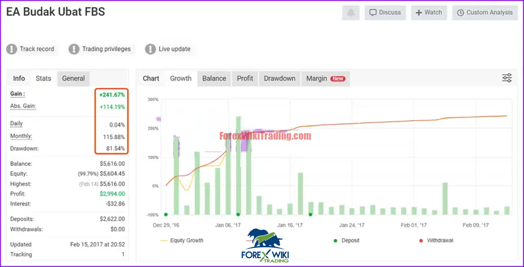This screenshot has height=267, width=524.
Task: Click the 300% axis label
Action: point(153,99)
